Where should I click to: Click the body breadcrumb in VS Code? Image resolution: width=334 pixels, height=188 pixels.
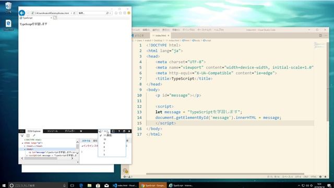click(196, 40)
